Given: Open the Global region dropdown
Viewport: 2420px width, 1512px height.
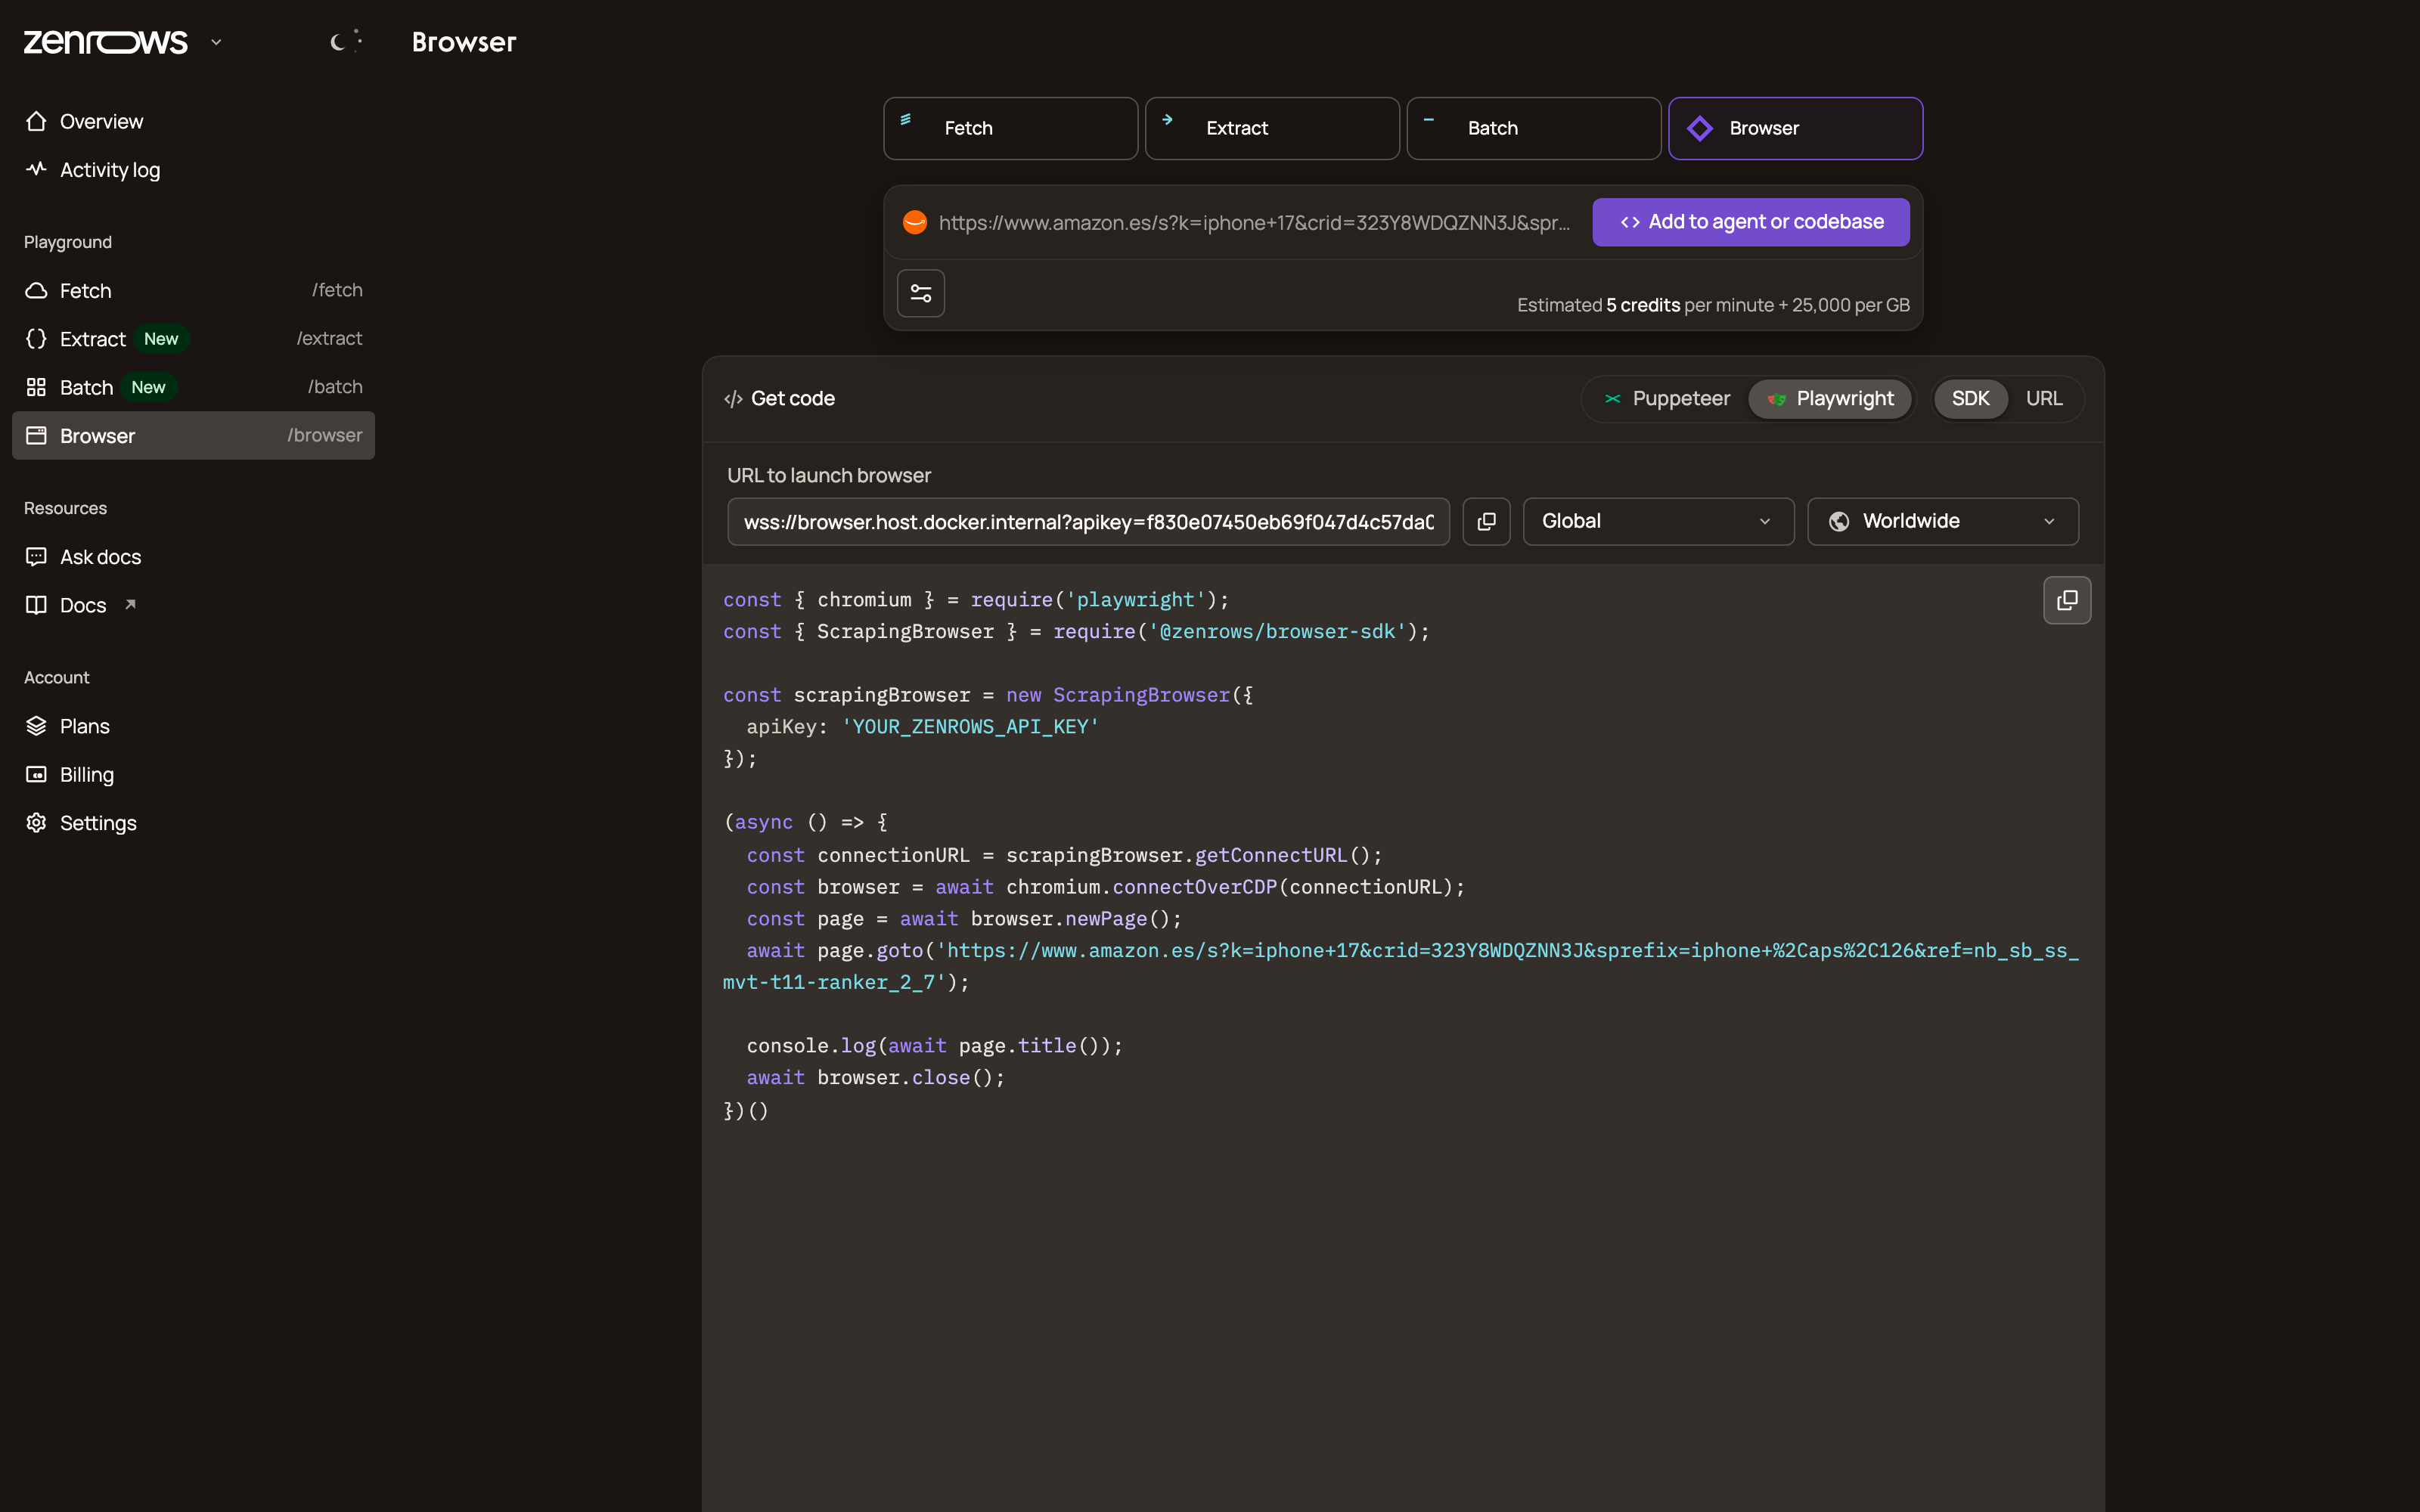Looking at the screenshot, I should coord(1658,521).
